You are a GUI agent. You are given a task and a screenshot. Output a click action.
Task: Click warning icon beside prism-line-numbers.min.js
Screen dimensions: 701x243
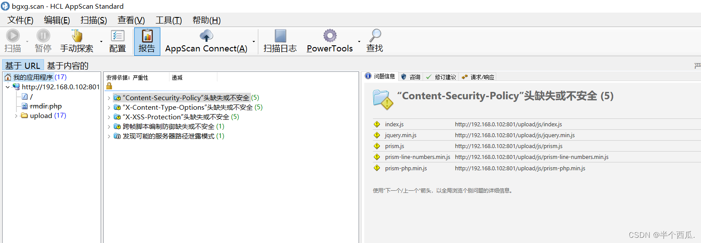tap(377, 157)
